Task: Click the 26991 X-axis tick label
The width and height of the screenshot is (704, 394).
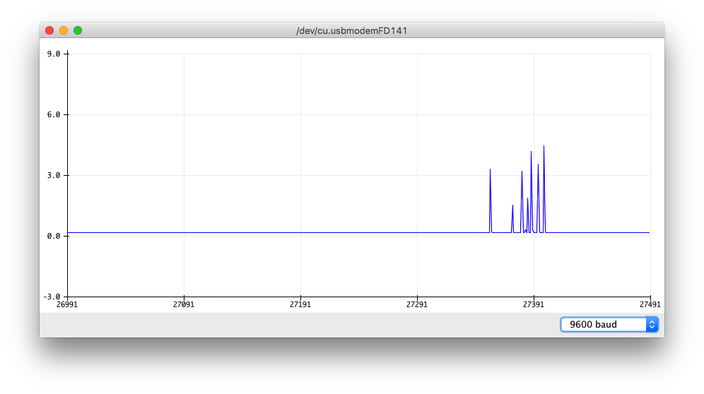Action: point(67,305)
